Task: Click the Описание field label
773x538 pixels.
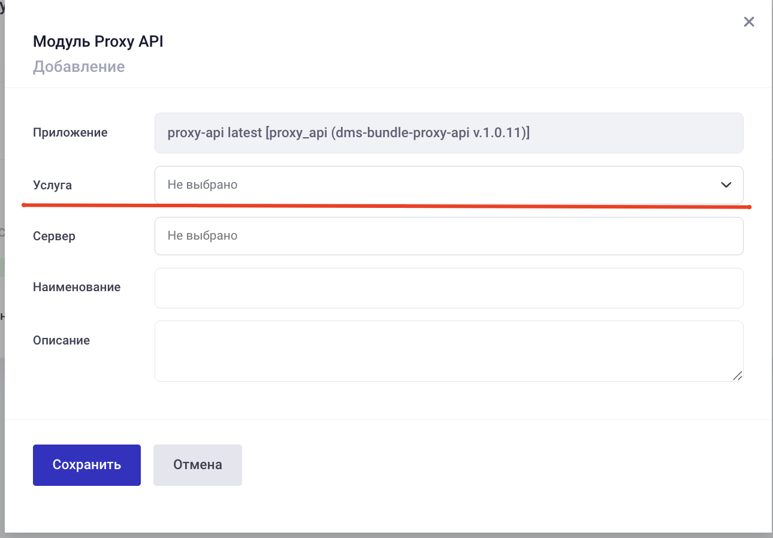Action: [x=61, y=340]
